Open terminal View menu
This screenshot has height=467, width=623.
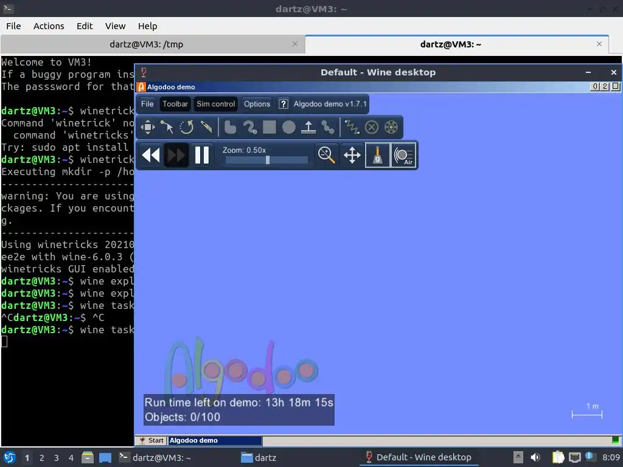(x=115, y=26)
